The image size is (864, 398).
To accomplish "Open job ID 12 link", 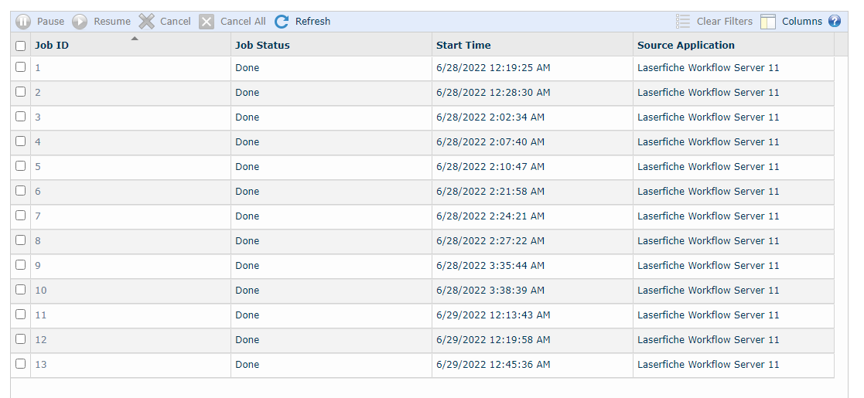I will coord(41,340).
